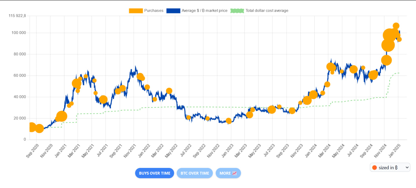Click the large purchase bubble near Jan 2021

61,116
